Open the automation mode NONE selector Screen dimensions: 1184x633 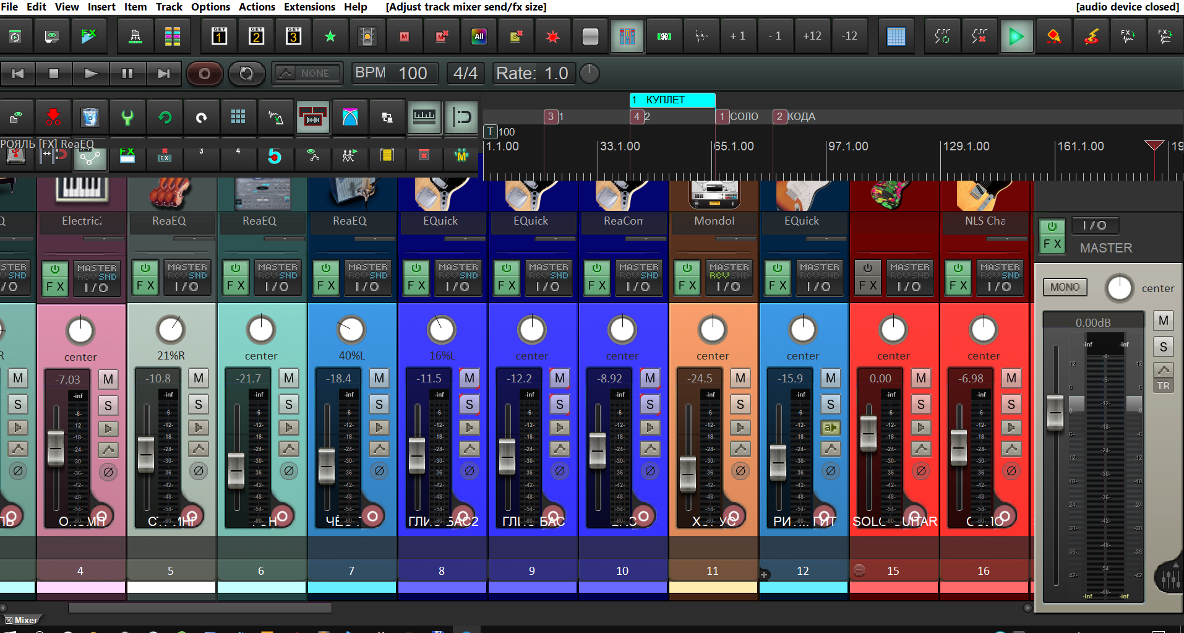[x=308, y=74]
